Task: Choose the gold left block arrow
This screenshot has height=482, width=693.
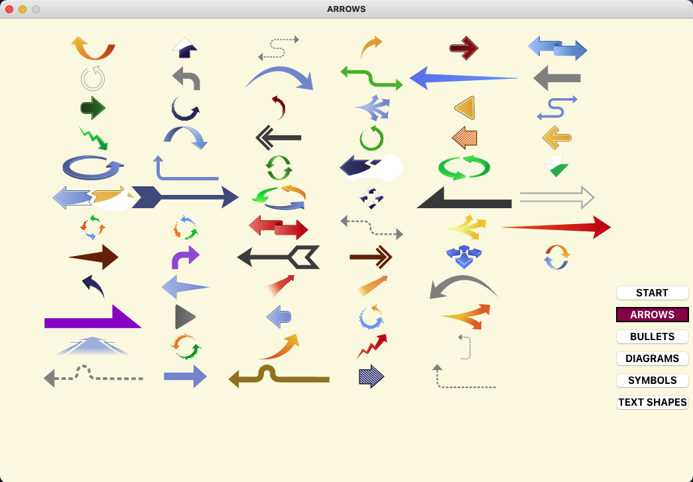Action: click(557, 138)
